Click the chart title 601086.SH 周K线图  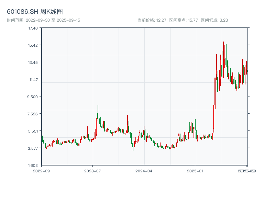tap(35, 12)
